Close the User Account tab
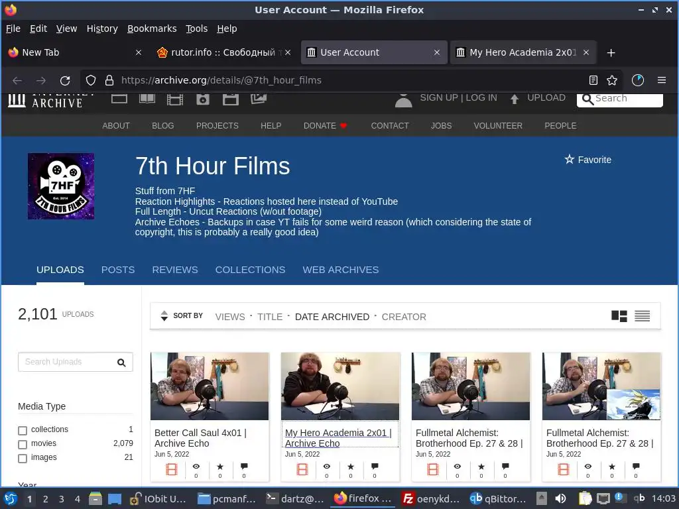 [x=437, y=52]
